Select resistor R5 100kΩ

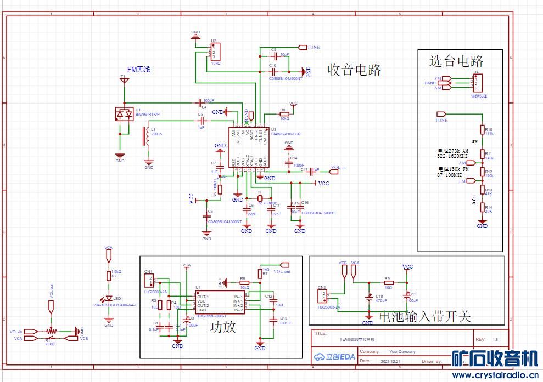click(220, 190)
